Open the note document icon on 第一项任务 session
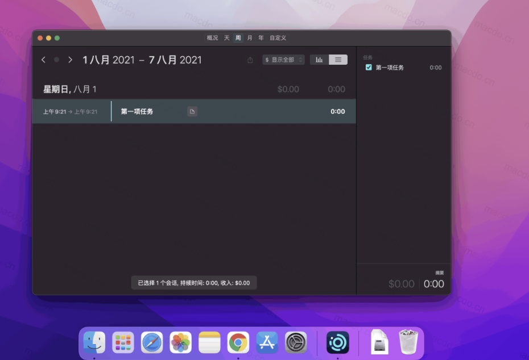Screen dimensions: 529x360 click(192, 111)
